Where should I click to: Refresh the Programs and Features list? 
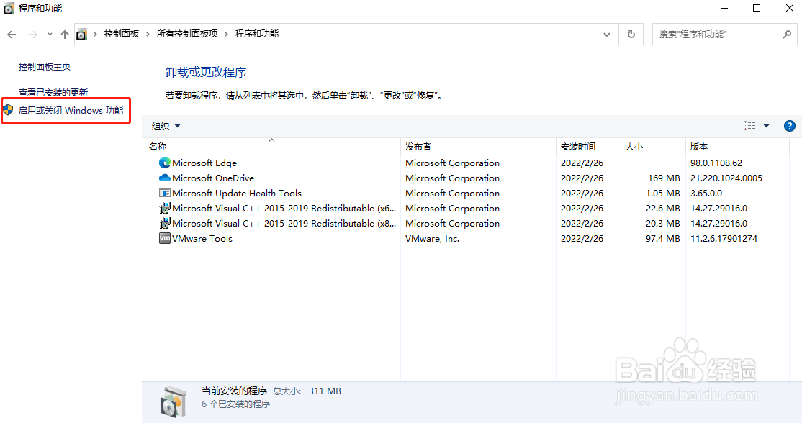pos(631,35)
